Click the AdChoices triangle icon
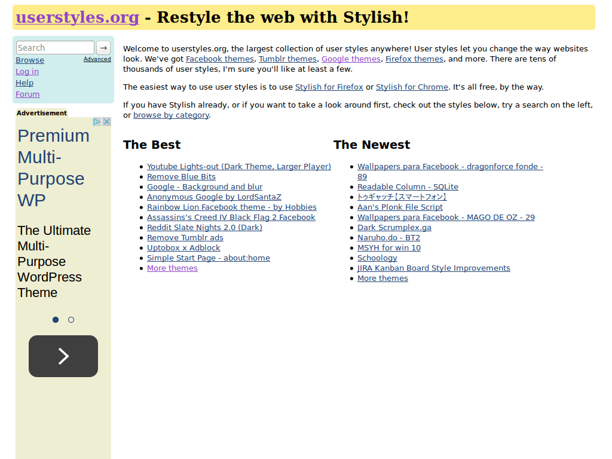 pyautogui.click(x=97, y=122)
